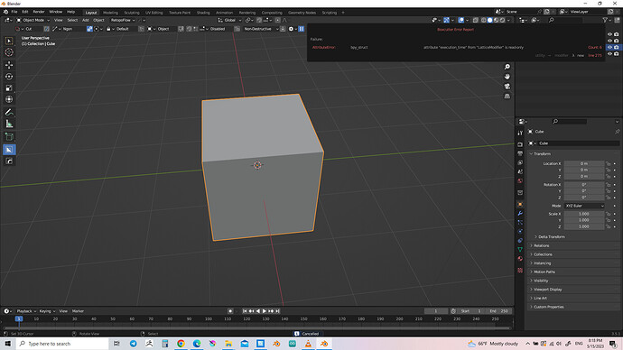The image size is (623, 350).
Task: Open the XYZ Euler rotation mode dropdown
Action: [584, 206]
